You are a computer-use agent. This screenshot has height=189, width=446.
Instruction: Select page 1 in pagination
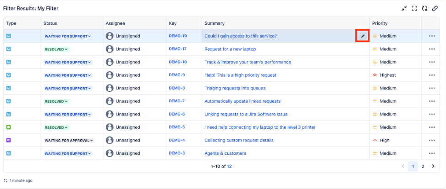(x=413, y=166)
